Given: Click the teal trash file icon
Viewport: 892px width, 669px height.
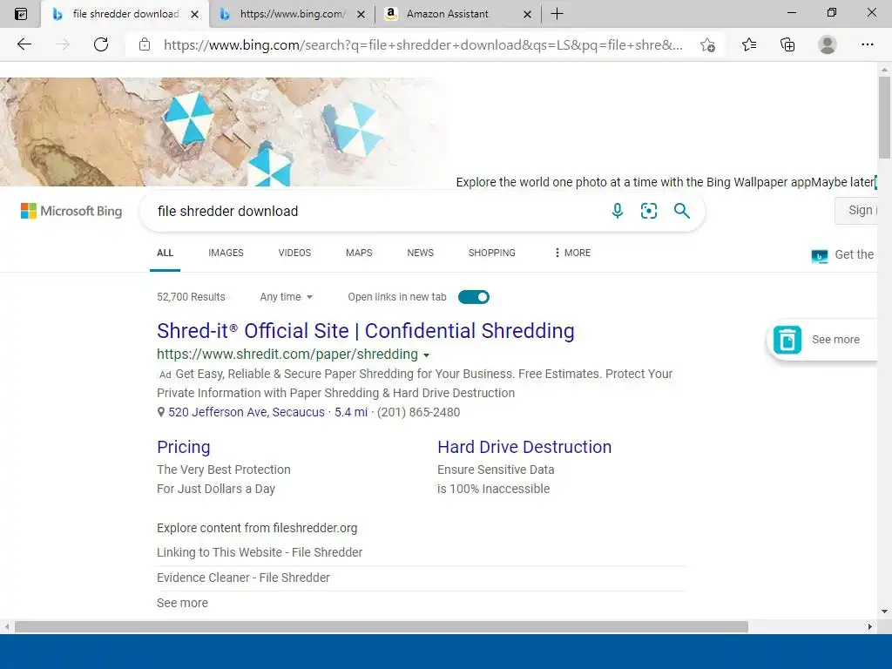Looking at the screenshot, I should (x=787, y=340).
